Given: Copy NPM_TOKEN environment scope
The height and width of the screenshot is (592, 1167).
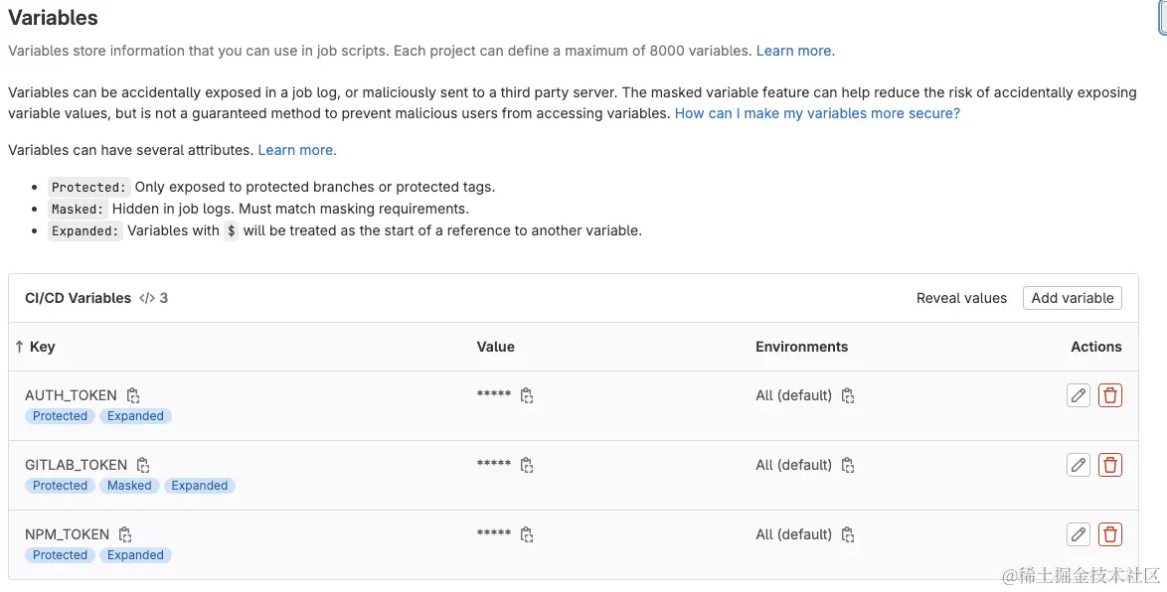Looking at the screenshot, I should 848,535.
